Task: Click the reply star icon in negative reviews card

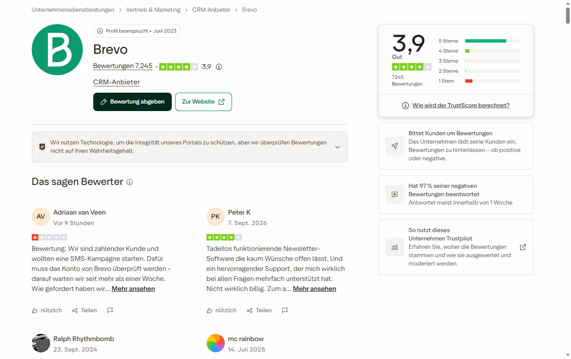Action: [x=395, y=195]
